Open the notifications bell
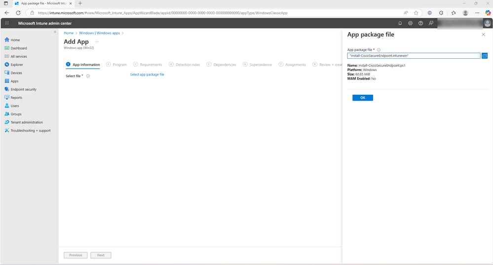Image resolution: width=493 pixels, height=265 pixels. coord(400,23)
